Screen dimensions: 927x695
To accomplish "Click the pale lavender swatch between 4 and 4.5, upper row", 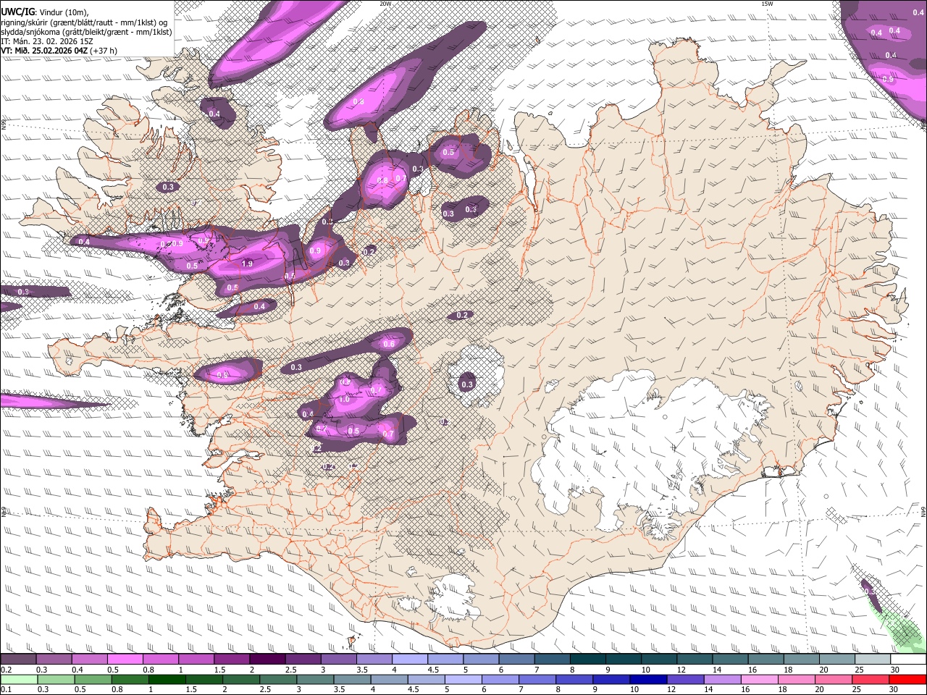I will point(410,659).
